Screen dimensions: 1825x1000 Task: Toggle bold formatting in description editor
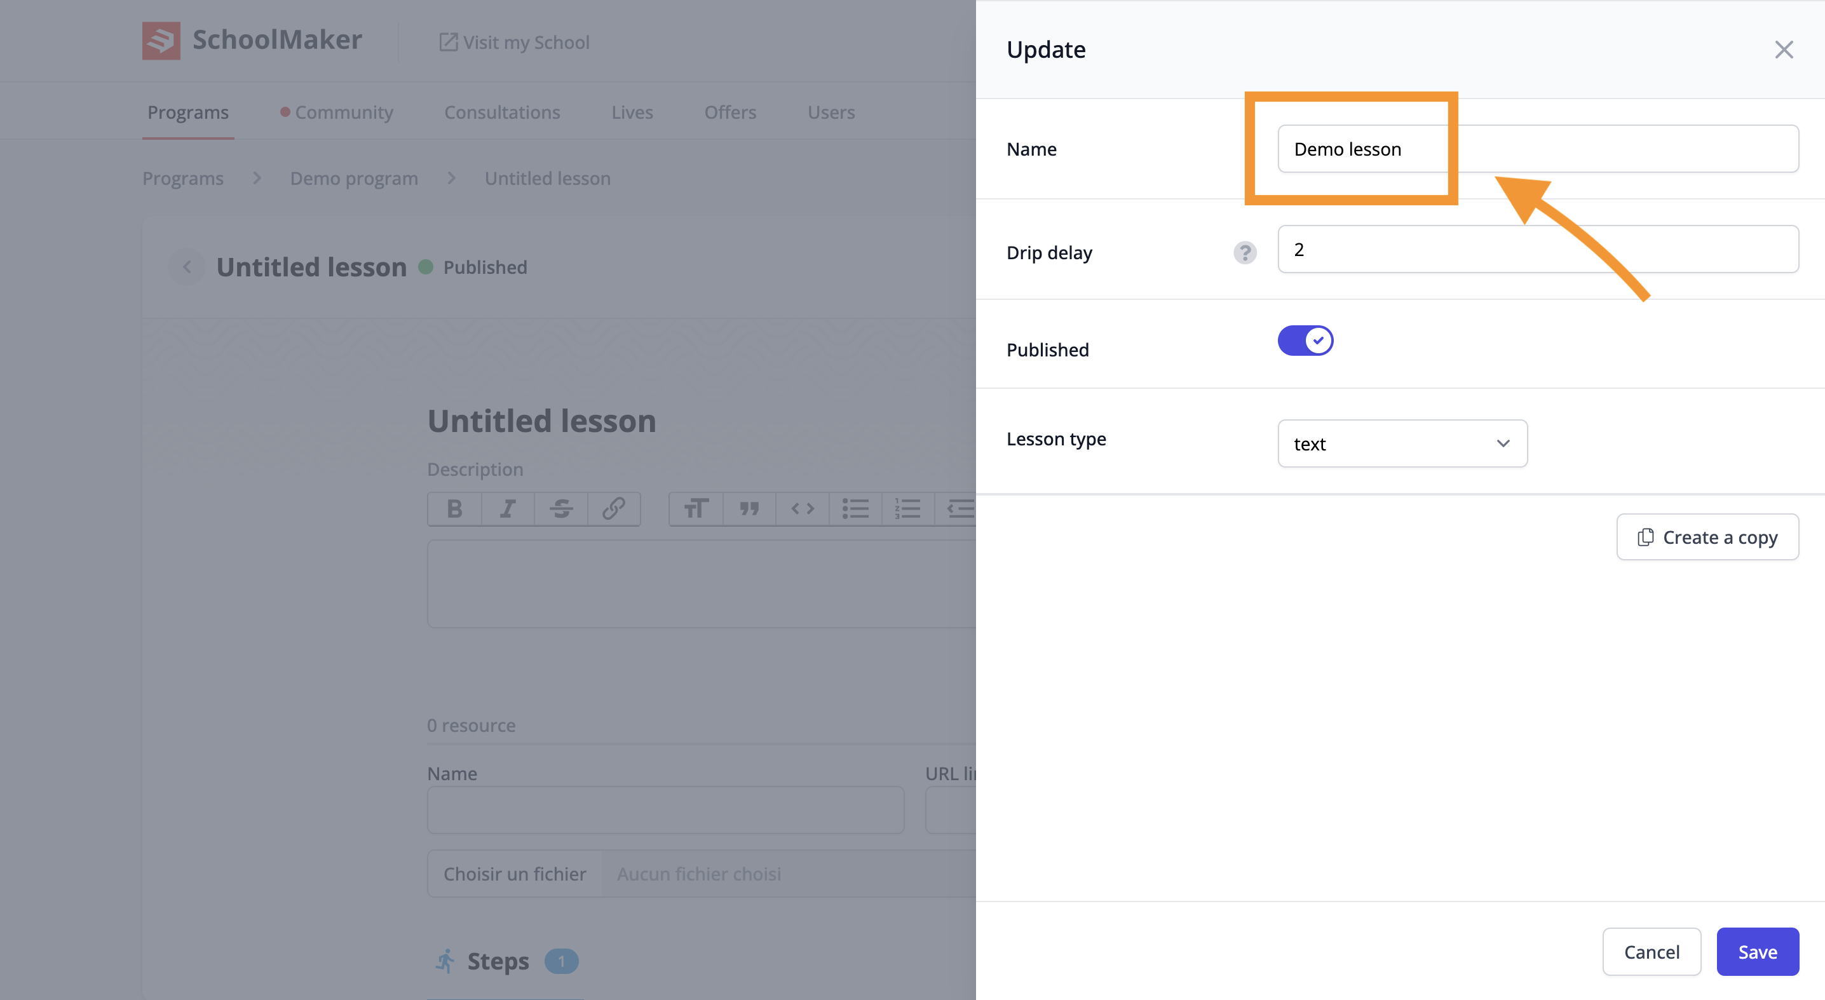(455, 508)
